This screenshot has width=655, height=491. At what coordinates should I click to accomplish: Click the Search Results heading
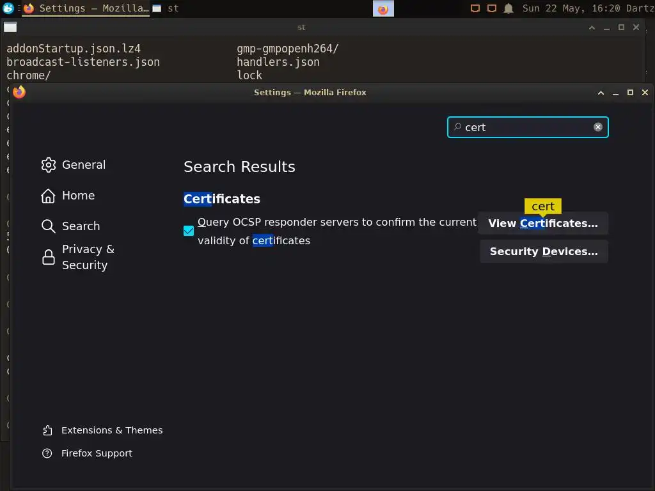(x=239, y=167)
